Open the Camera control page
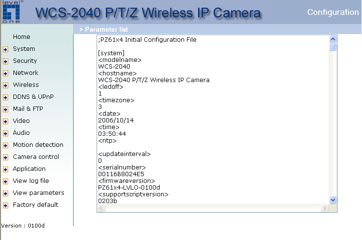 pos(36,157)
